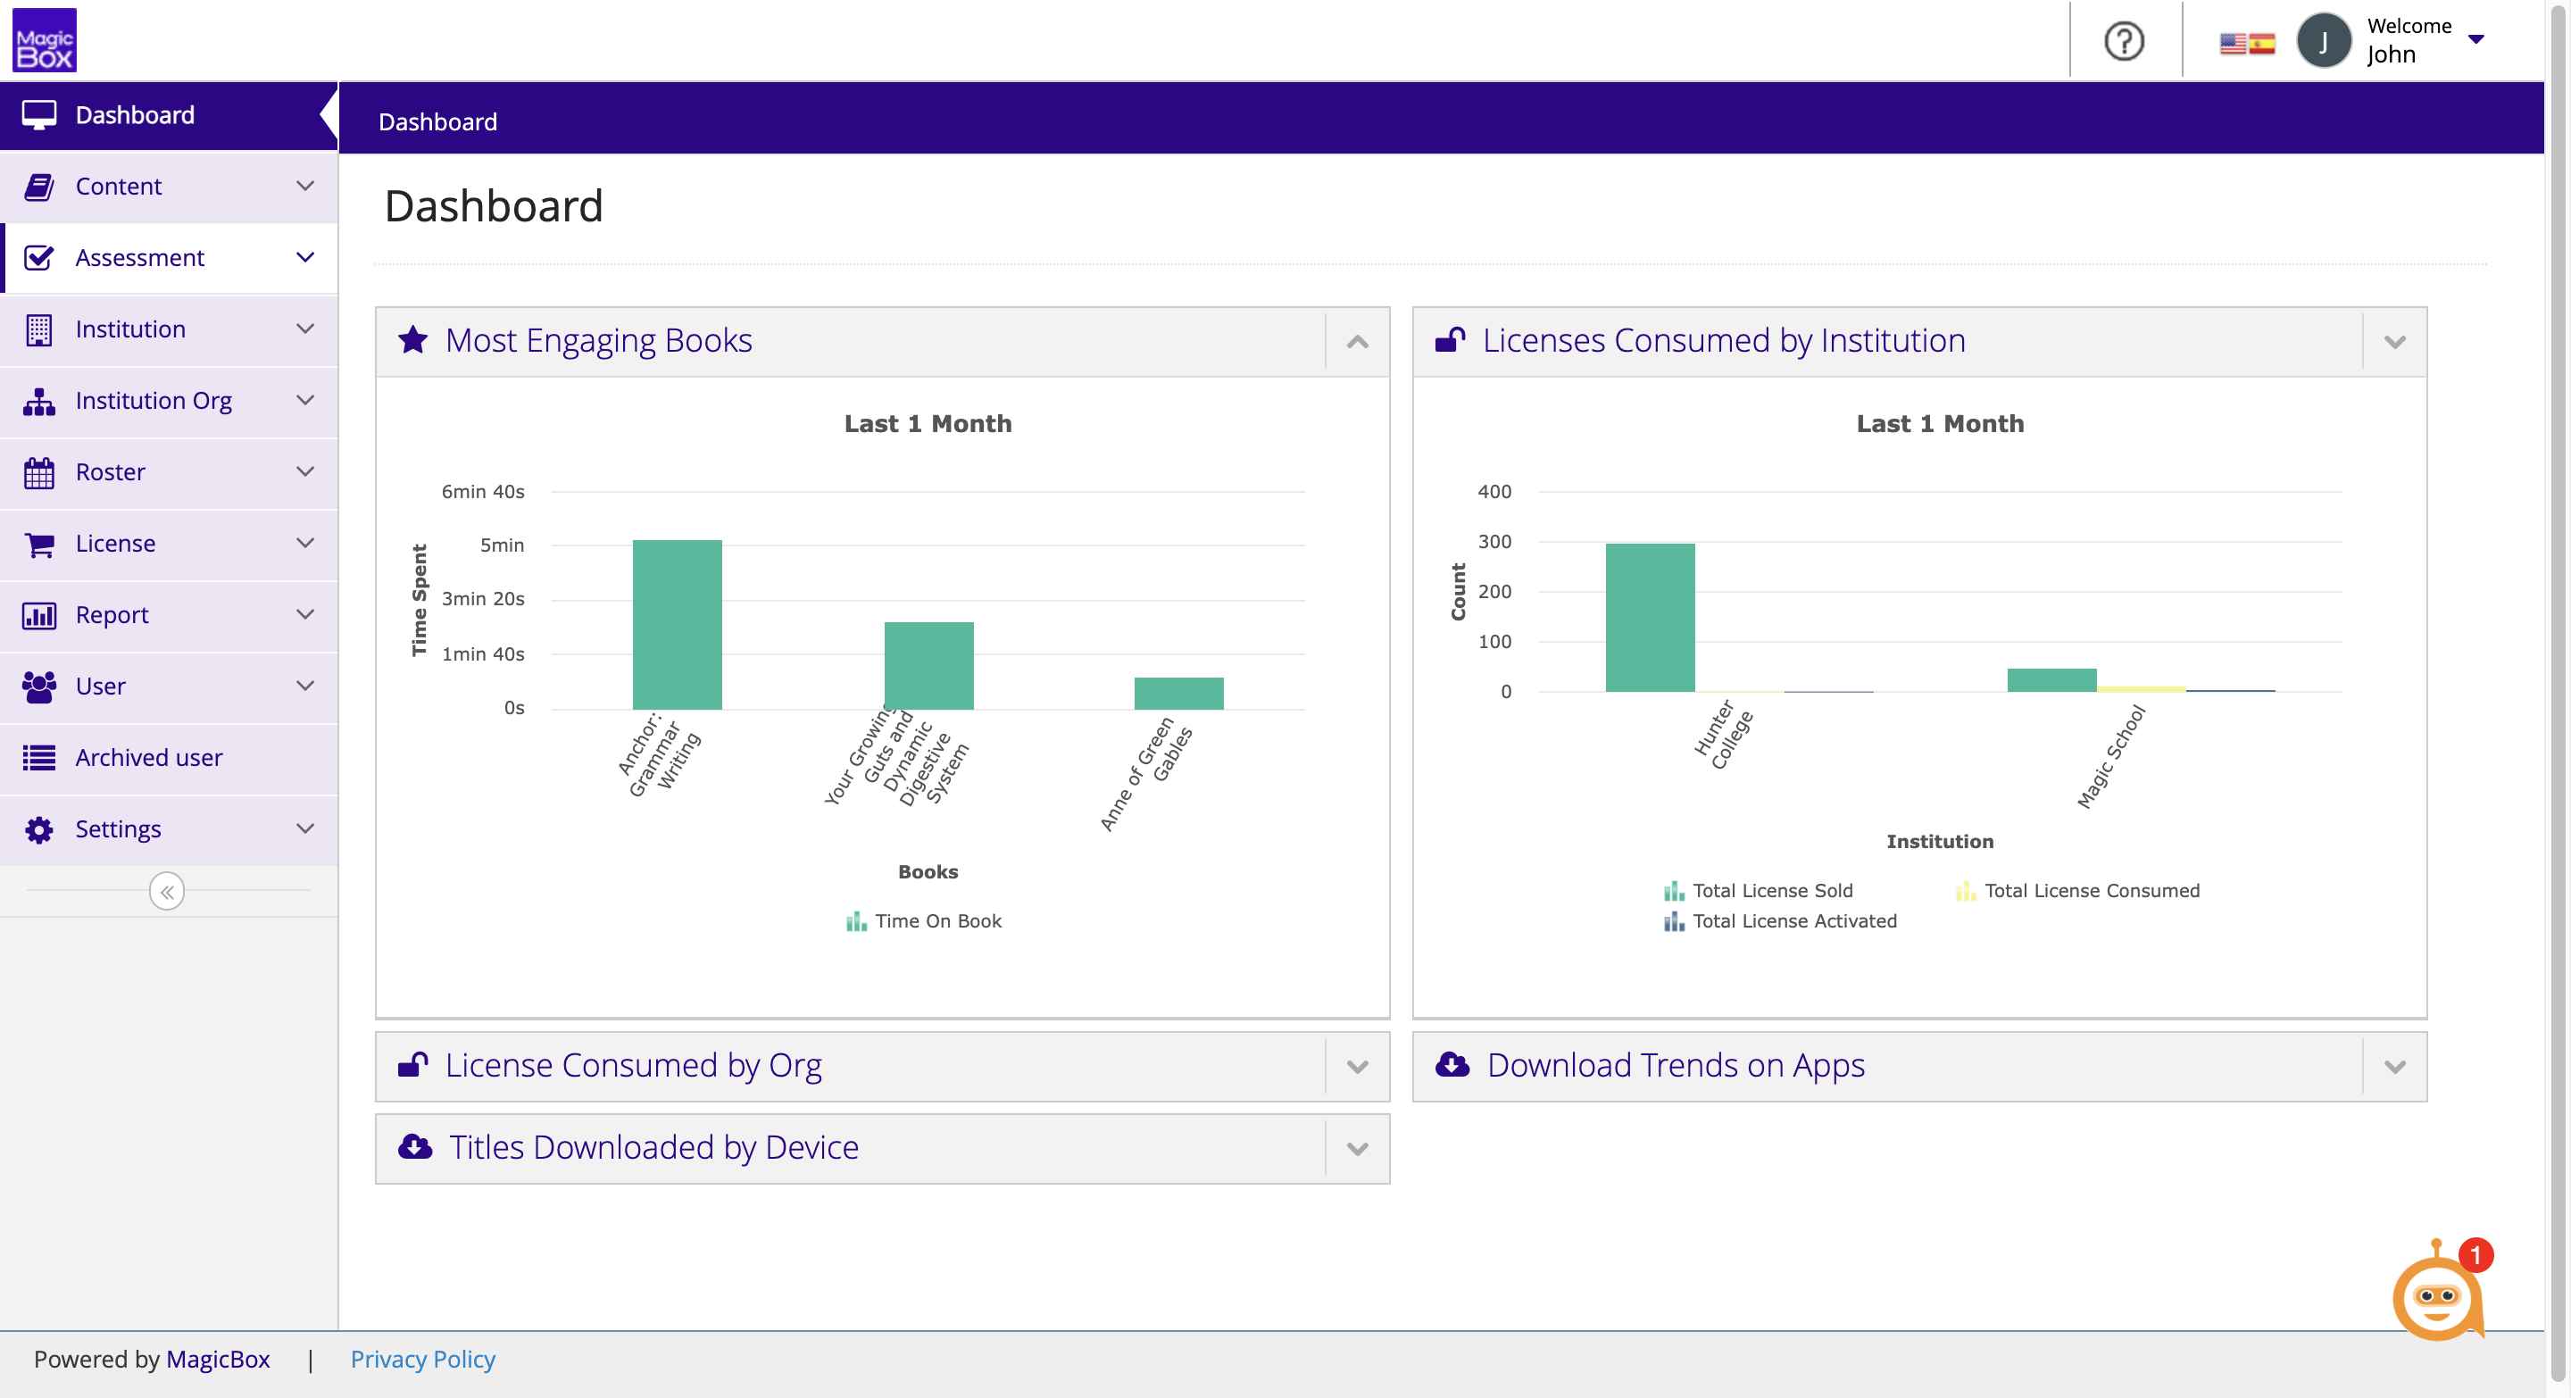Click the Your Growing Guts book bar
This screenshot has height=1398, width=2571.
coord(928,666)
